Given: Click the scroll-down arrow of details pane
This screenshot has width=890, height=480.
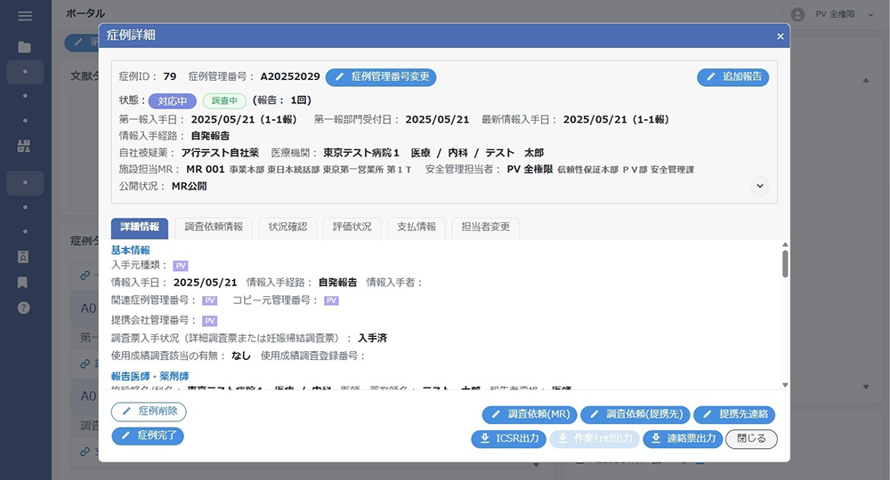Looking at the screenshot, I should pos(785,386).
